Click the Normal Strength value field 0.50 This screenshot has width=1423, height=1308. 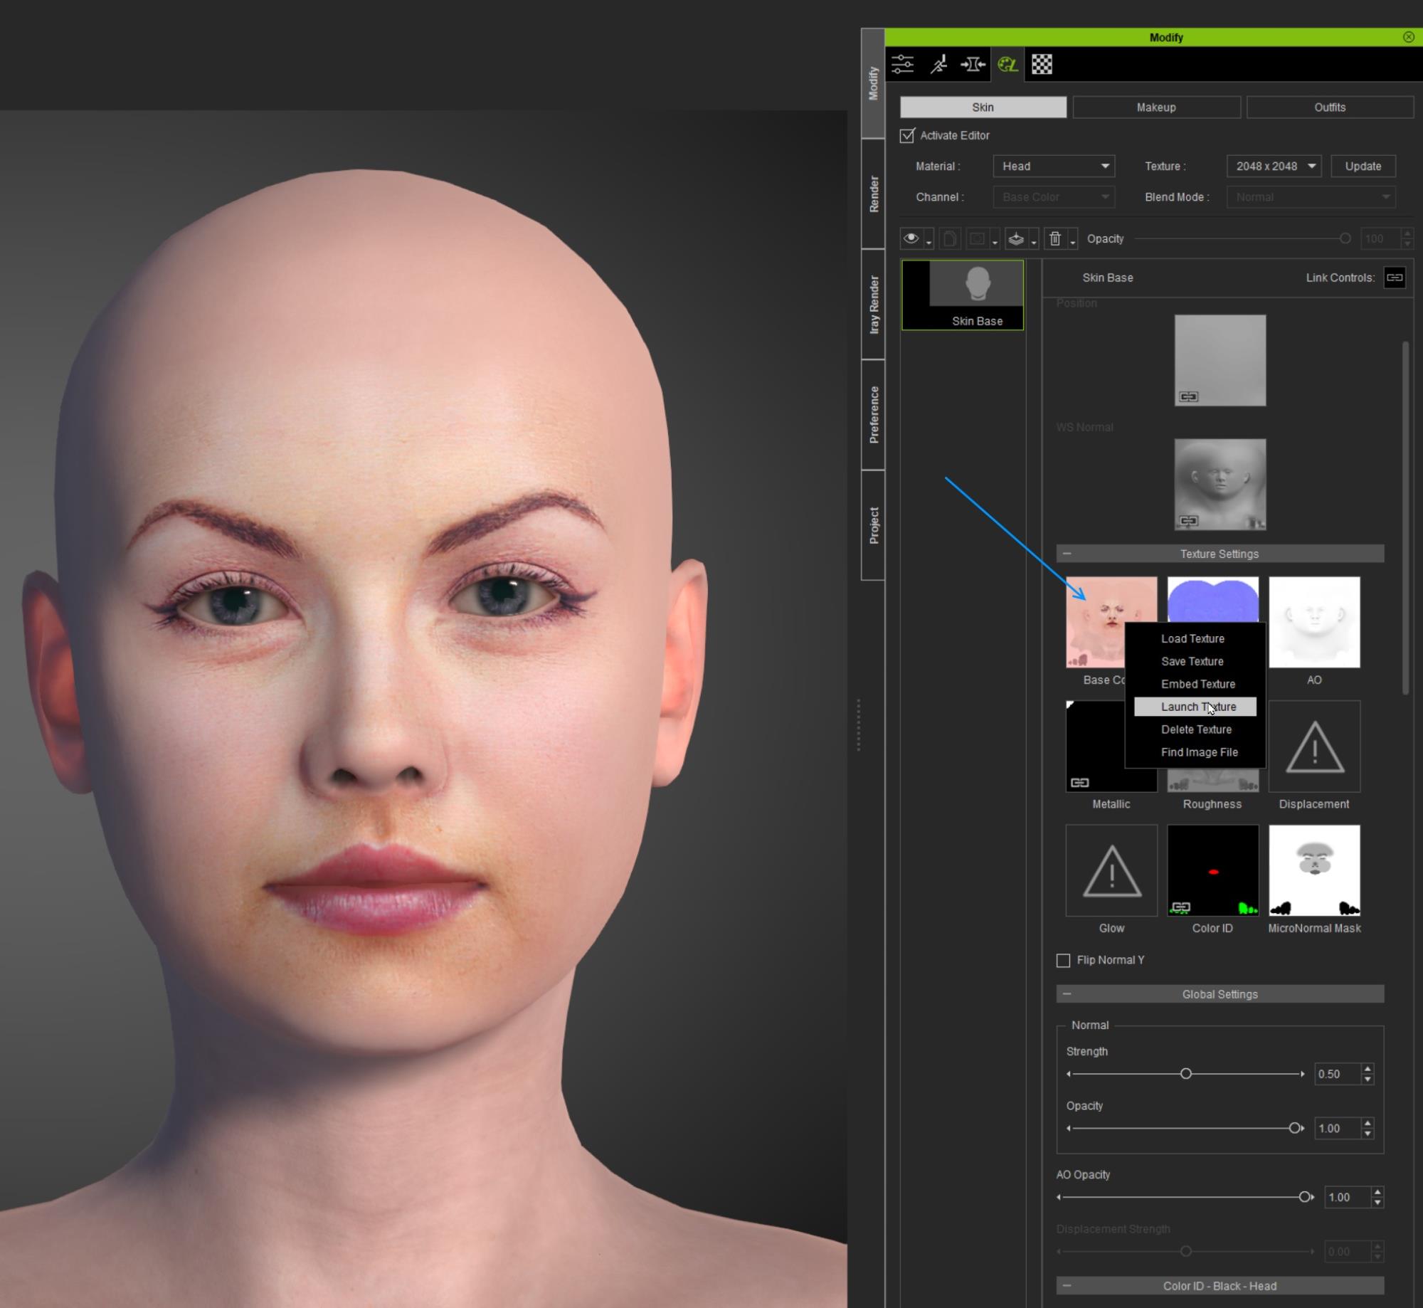point(1337,1074)
